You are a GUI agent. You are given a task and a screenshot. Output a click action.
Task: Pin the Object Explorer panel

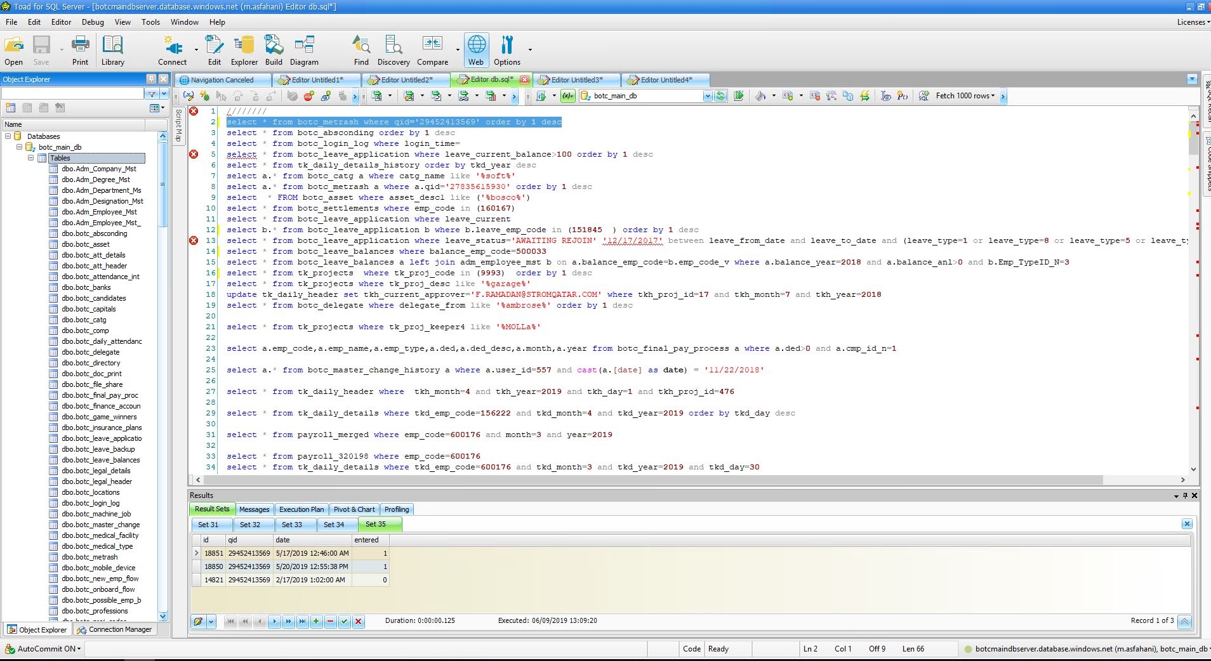151,79
